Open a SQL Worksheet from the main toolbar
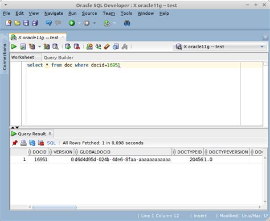The width and height of the screenshot is (270, 221). [x=107, y=23]
